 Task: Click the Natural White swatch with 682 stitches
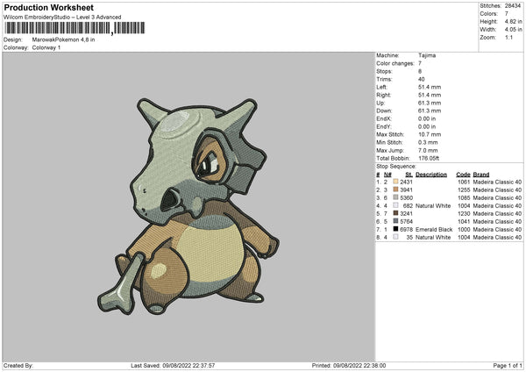click(x=395, y=205)
